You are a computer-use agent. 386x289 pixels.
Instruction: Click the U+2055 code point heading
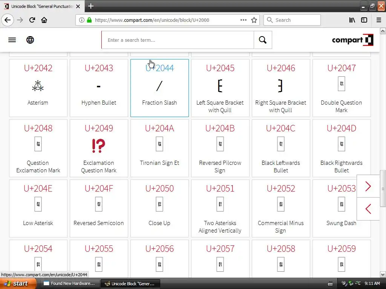tap(99, 249)
